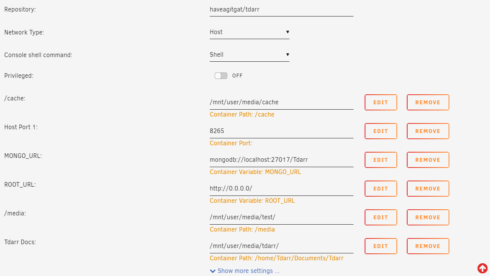Edit Host Port 1 setting
Image resolution: width=490 pixels, height=276 pixels.
[381, 131]
